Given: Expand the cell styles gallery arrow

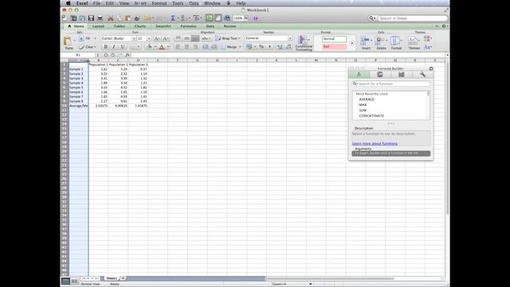Looking at the screenshot, I should (352, 43).
